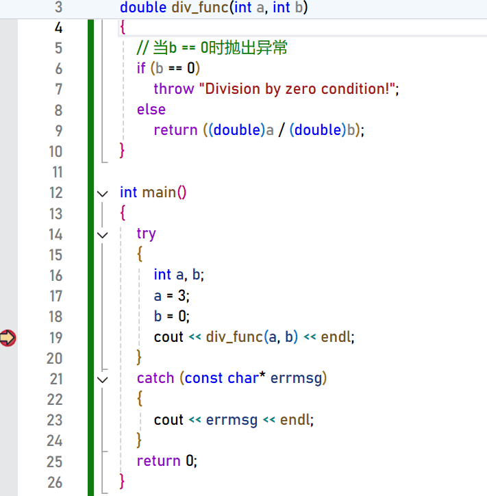
Task: Click the "else" keyword on line 8
Action: [151, 110]
